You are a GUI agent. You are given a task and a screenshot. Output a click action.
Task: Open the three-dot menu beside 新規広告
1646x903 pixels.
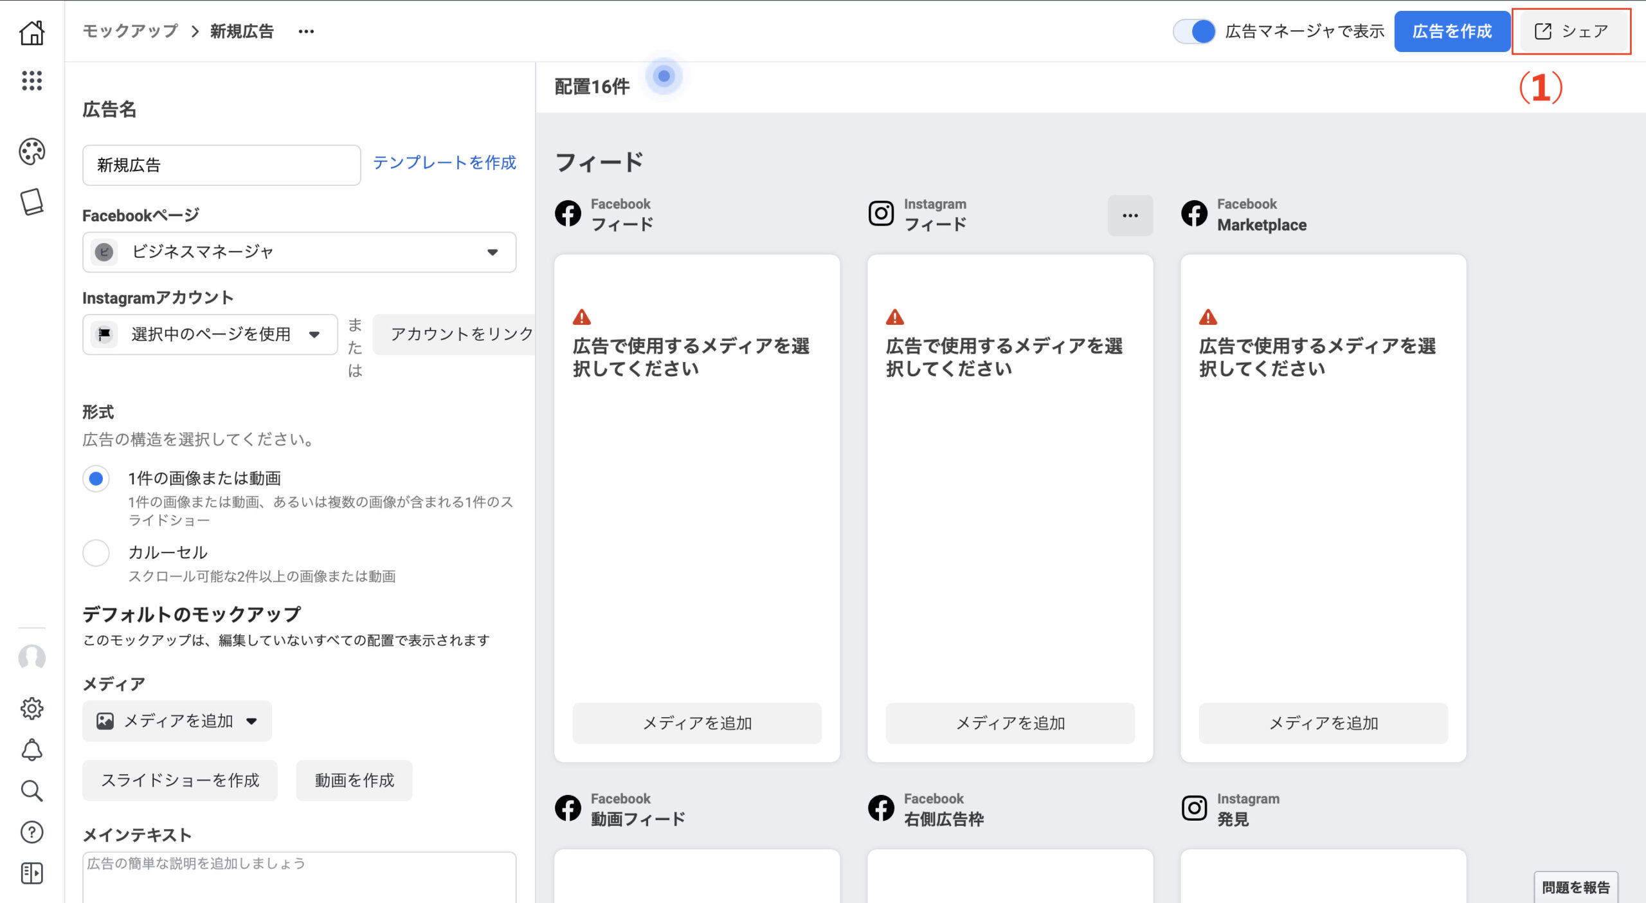[306, 32]
